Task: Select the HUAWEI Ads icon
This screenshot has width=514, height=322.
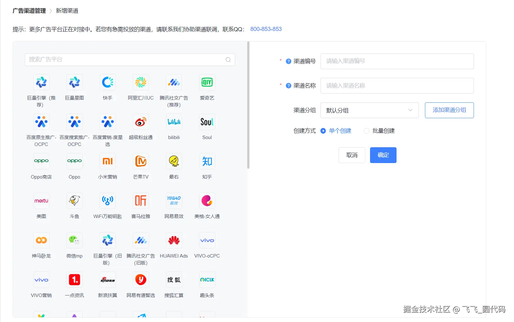Action: point(174,240)
